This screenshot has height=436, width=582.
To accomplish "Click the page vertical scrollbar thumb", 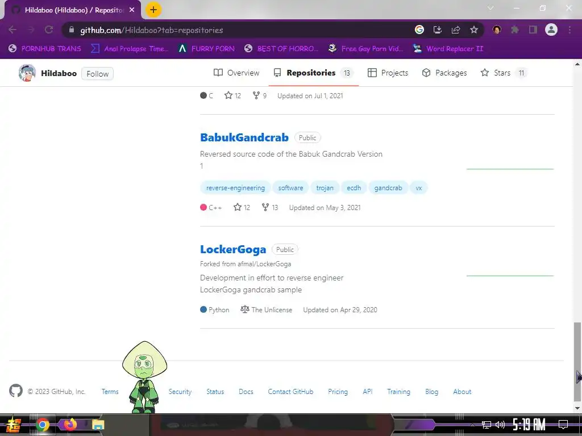I will [577, 362].
